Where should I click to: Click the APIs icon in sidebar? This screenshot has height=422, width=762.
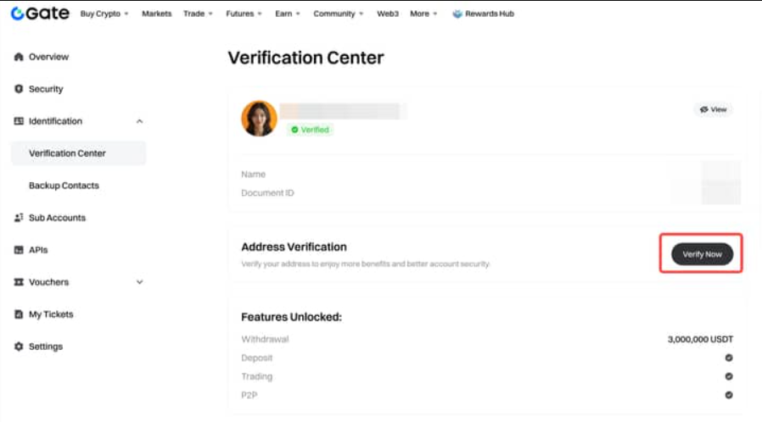(19, 250)
